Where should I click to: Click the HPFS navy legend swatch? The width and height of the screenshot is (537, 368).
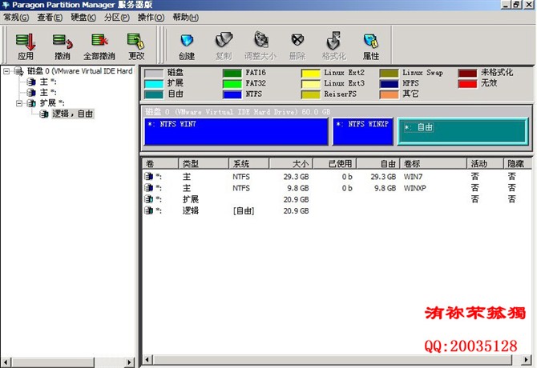coord(389,84)
